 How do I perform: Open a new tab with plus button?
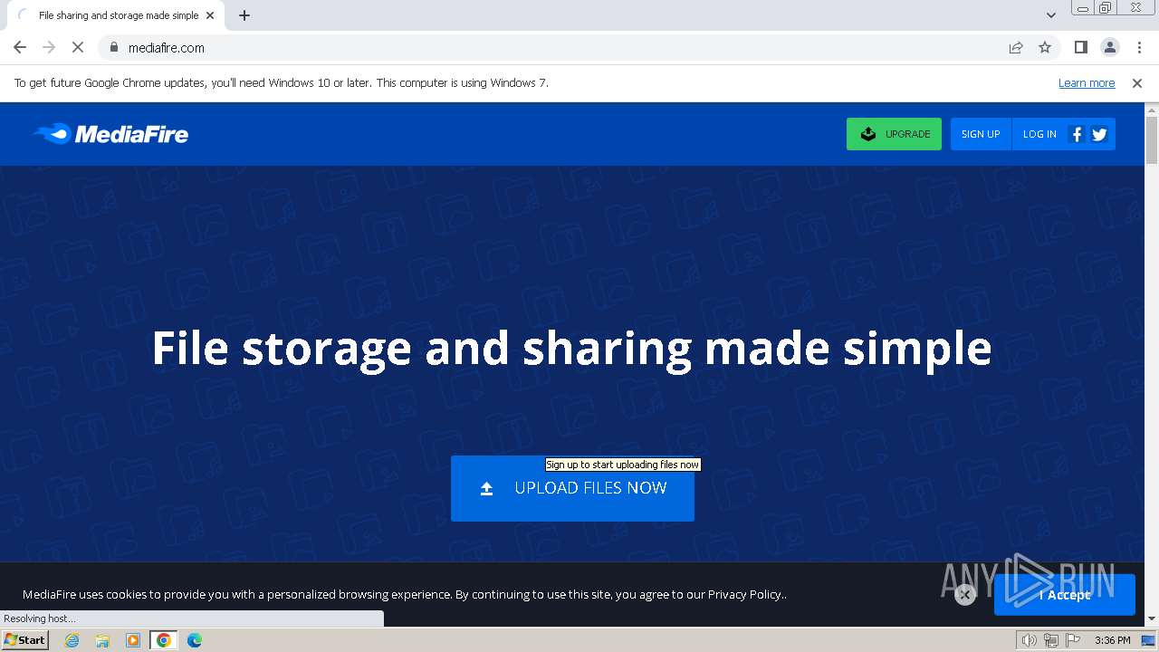244,15
